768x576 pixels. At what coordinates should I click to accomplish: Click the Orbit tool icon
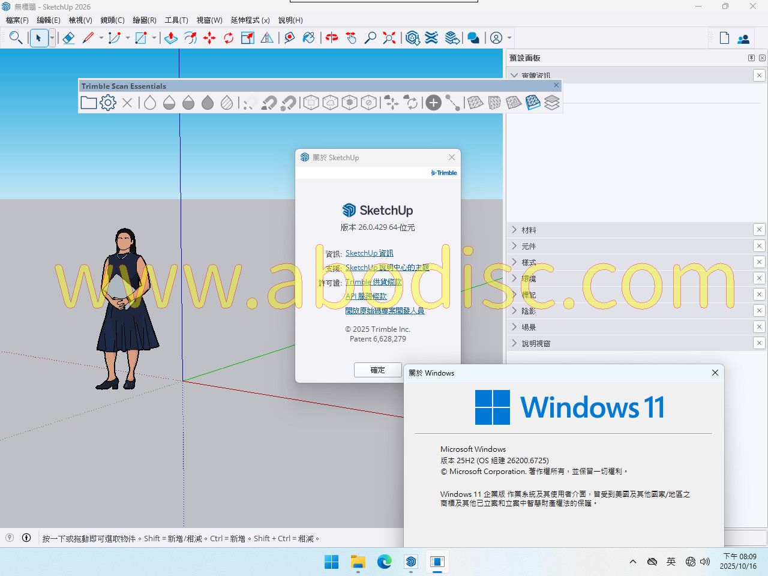coord(332,38)
